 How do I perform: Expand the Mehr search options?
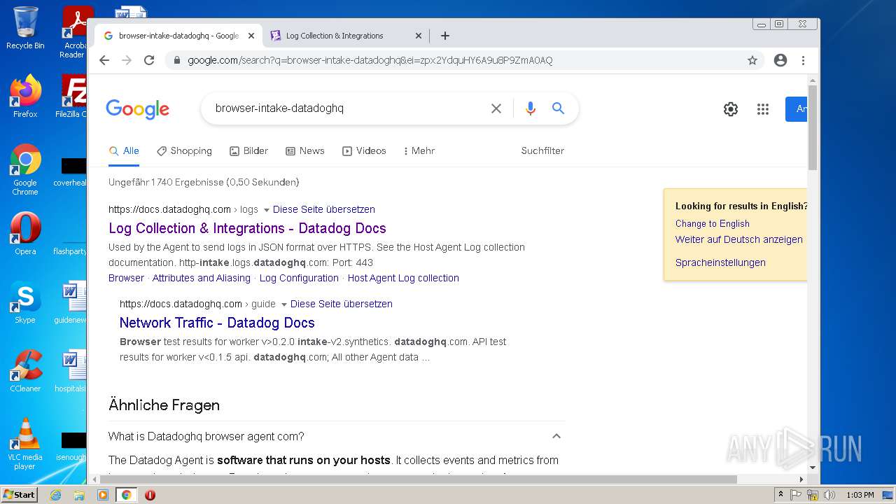419,150
